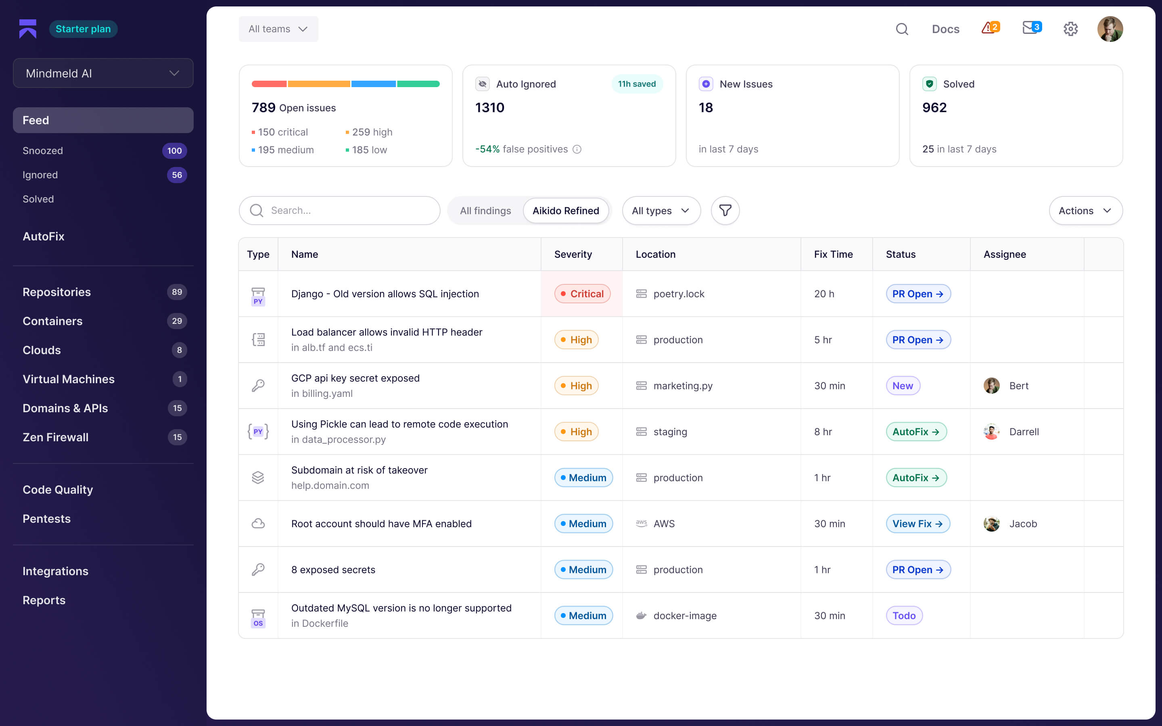Click the search magnifier icon in header
This screenshot has height=726, width=1162.
tap(902, 29)
